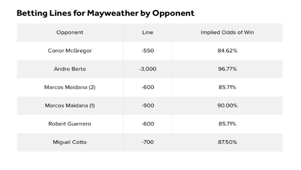Select the Miguel Cotto opponent cell

70,142
